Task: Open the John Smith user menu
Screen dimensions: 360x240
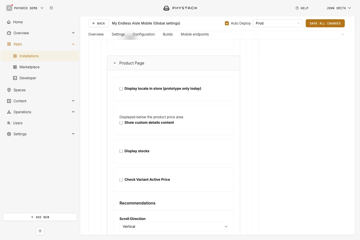Action: (339, 8)
